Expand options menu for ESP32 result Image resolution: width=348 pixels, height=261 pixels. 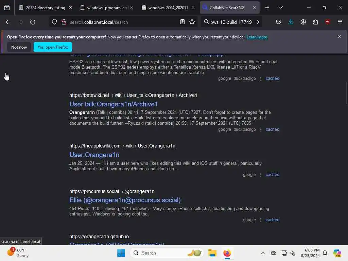pos(261,79)
